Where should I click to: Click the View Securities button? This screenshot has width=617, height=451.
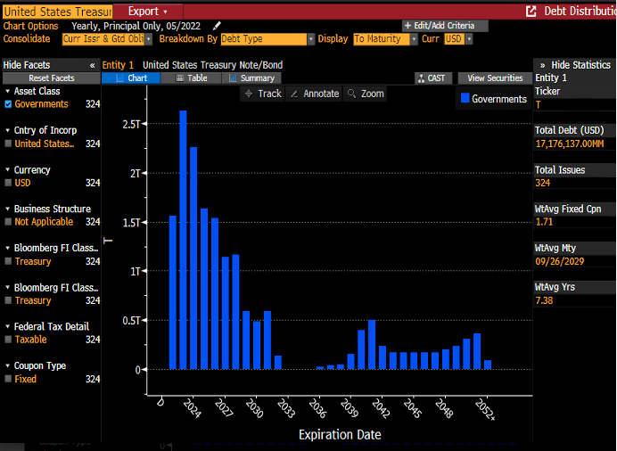point(495,78)
